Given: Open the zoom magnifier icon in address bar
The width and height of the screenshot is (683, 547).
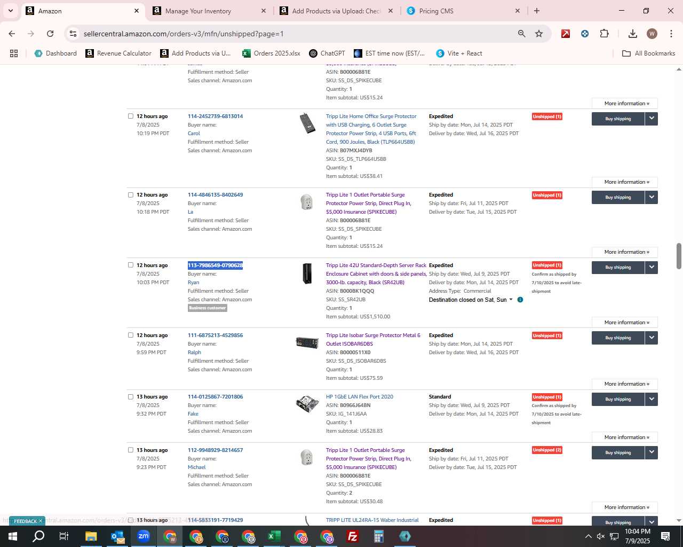Looking at the screenshot, I should point(521,34).
